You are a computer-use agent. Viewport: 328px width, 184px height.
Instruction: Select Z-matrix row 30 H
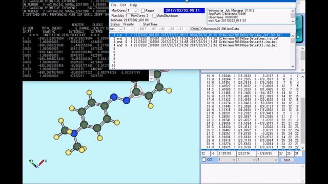(x=251, y=144)
